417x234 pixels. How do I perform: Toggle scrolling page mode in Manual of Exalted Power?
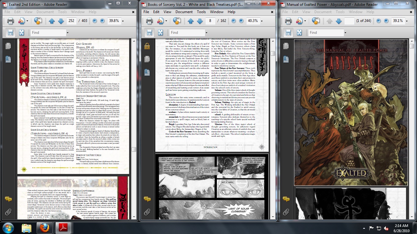[288, 33]
